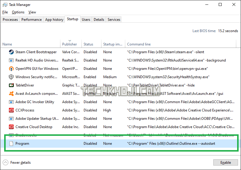The height and width of the screenshot is (170, 241).
Task: Click the blank file icon beside Program
Action: coord(11,144)
